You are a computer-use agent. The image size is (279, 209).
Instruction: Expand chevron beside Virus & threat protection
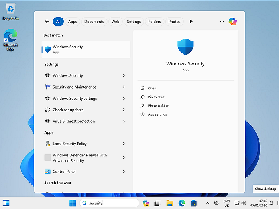tap(124, 121)
